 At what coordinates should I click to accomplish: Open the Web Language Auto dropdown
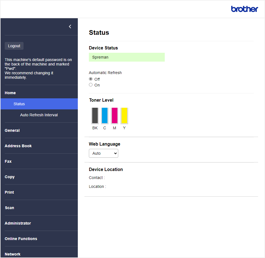click(x=104, y=153)
